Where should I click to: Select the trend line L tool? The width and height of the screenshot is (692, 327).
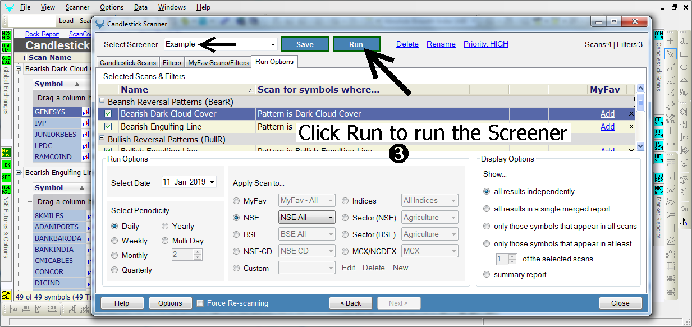coord(671,67)
